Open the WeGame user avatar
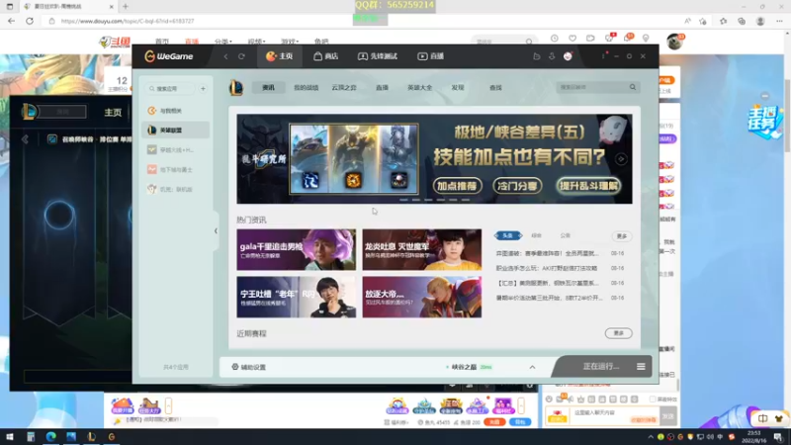The image size is (791, 445). pos(568,56)
